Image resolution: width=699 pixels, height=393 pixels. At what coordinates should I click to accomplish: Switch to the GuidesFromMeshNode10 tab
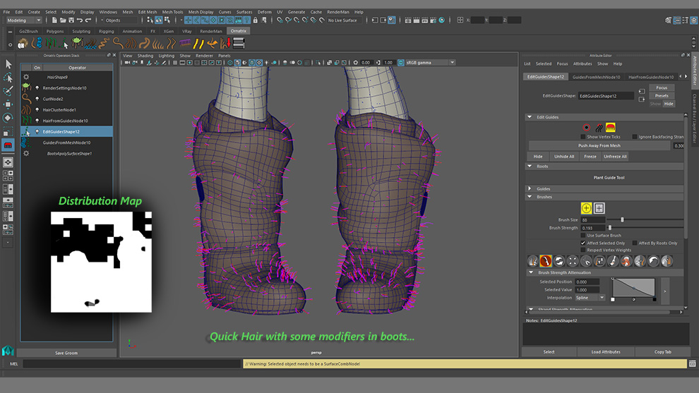click(x=596, y=77)
